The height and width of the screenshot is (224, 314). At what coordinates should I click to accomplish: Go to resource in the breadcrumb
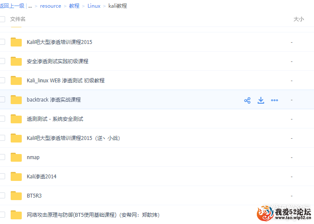tap(50, 6)
